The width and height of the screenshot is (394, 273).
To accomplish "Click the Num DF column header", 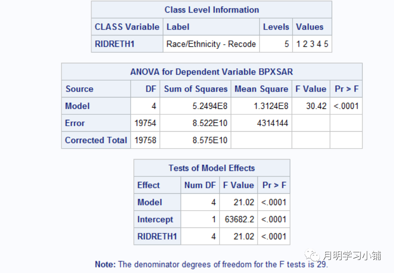I will [x=200, y=185].
